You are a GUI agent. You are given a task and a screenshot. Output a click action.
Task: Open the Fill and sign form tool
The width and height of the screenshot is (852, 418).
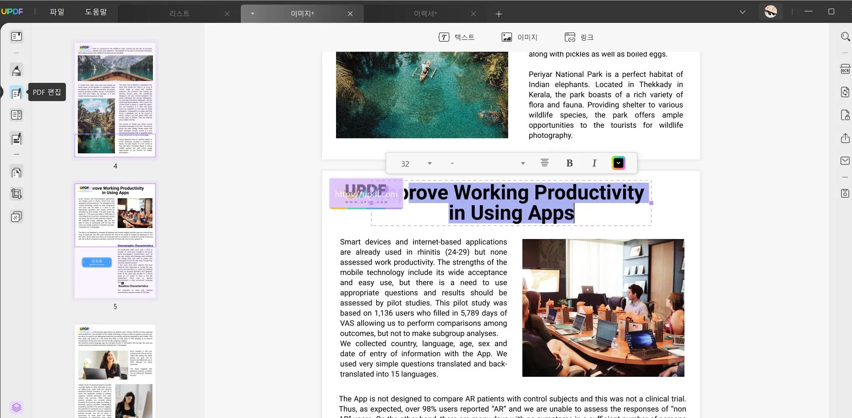(x=16, y=138)
